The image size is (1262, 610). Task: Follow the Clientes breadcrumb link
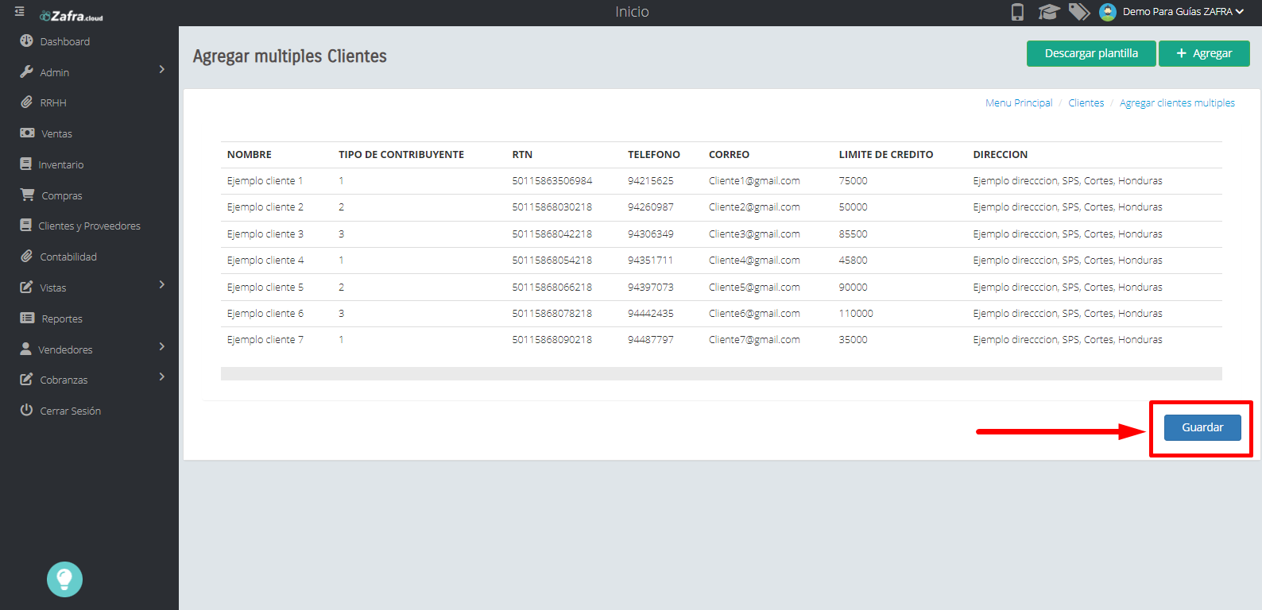click(1086, 103)
